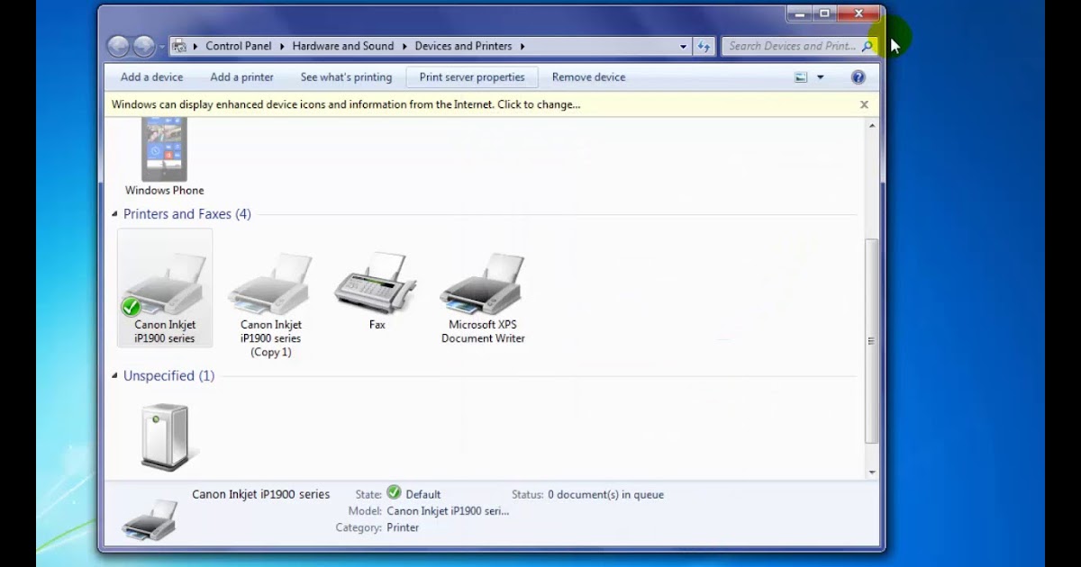Dismiss the yellow information bar
1081x567 pixels.
tap(864, 104)
